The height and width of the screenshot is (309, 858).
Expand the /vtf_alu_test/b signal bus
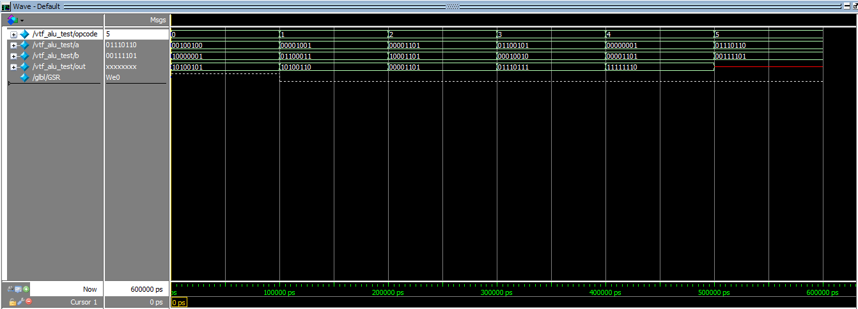(x=14, y=56)
